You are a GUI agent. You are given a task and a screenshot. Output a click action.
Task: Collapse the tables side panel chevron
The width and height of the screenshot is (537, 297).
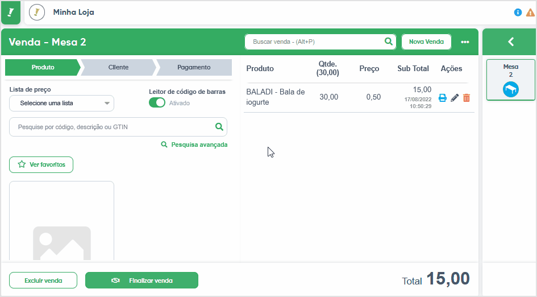pos(511,42)
